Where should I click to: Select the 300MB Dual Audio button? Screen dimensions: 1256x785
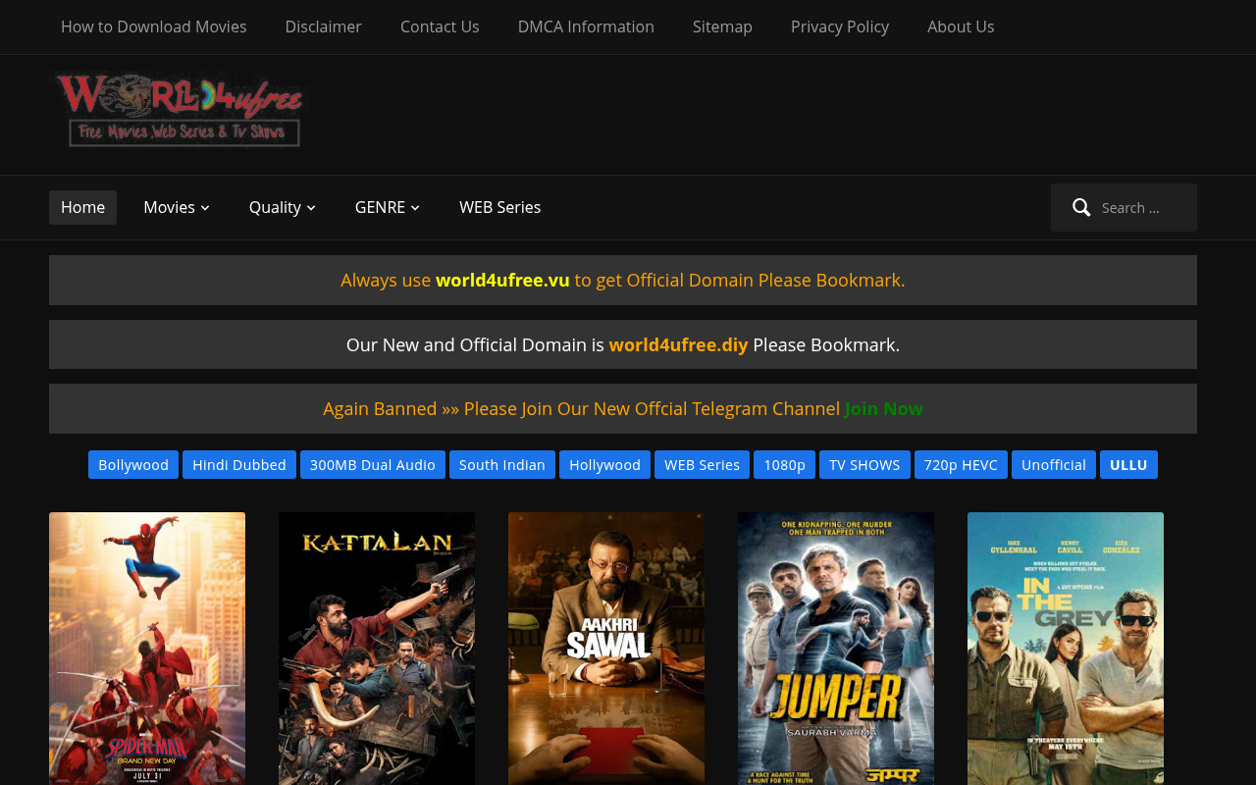373,464
